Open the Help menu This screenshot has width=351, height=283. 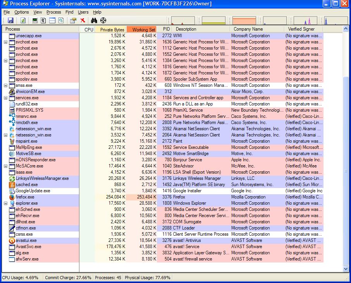97,12
